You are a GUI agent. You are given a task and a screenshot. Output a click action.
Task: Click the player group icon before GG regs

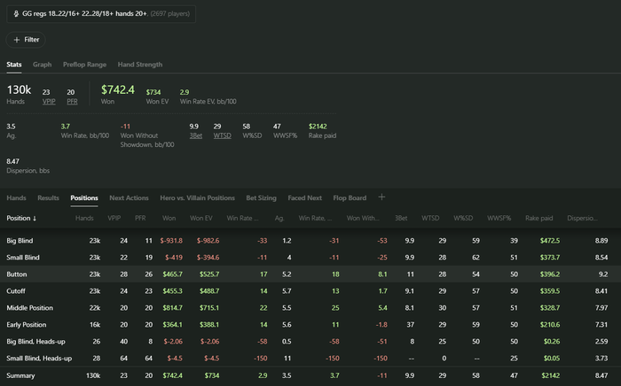[16, 14]
